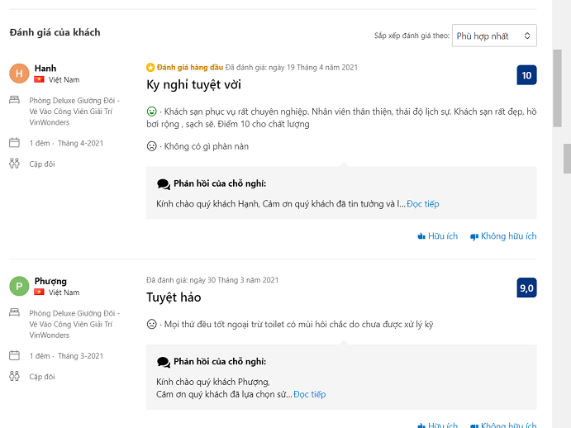
Task: Click the couple icon beside Phượng's 'Cặp đôi'
Action: tap(14, 376)
